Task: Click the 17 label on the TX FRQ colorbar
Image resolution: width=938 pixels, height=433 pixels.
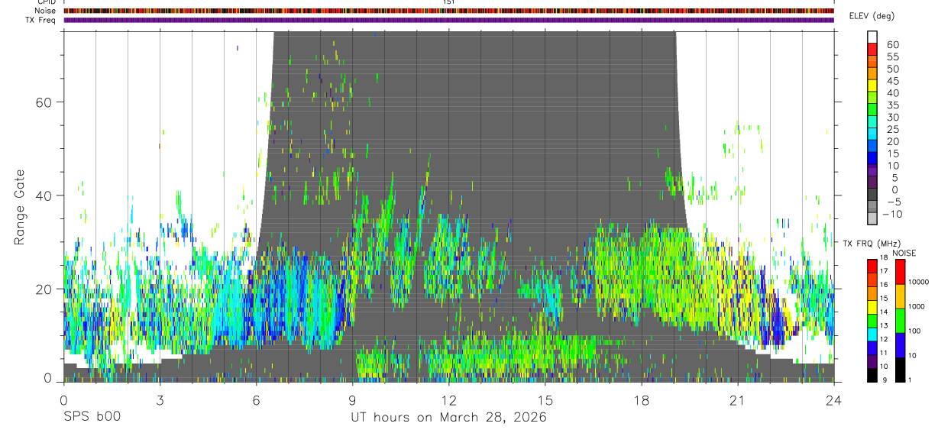Action: [884, 271]
